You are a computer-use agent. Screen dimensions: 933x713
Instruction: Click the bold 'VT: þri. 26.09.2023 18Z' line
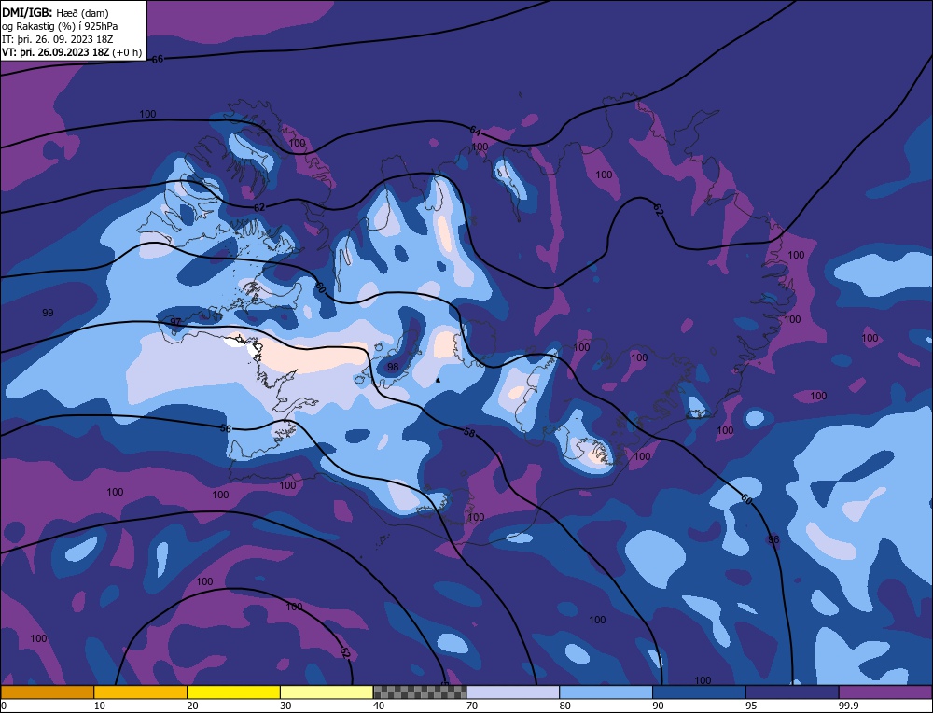pyautogui.click(x=56, y=52)
